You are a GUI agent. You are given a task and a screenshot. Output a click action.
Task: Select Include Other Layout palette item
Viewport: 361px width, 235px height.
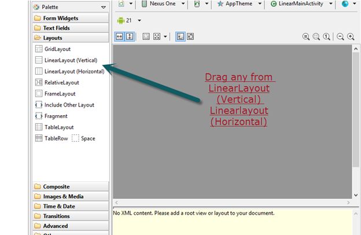coord(65,105)
